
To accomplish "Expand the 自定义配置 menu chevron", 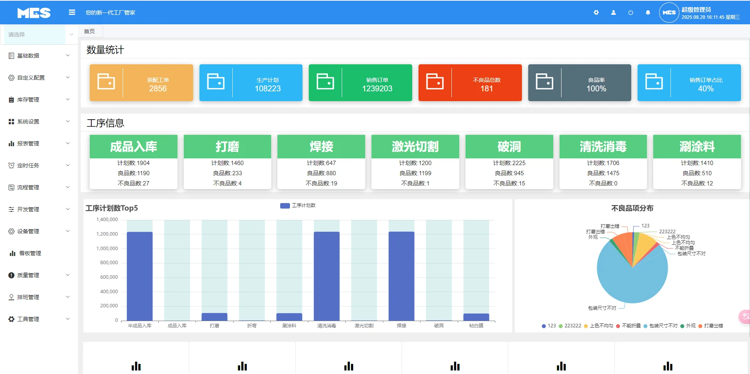I will [68, 78].
